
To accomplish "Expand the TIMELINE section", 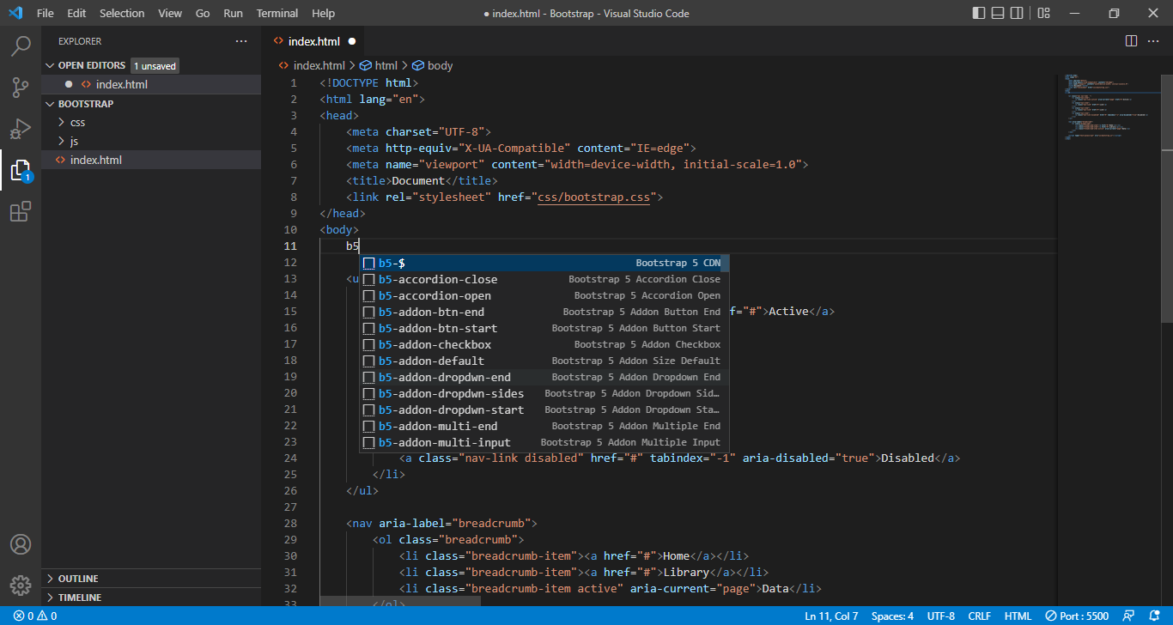I will click(x=151, y=598).
